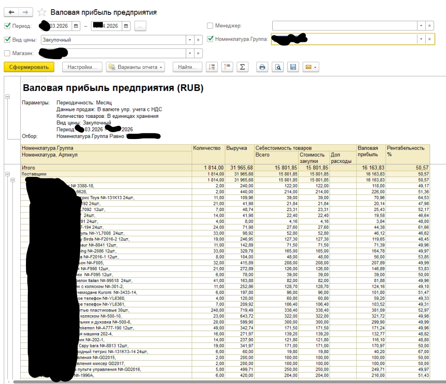Open calendar for period start date
This screenshot has height=384, width=446.
76,26
